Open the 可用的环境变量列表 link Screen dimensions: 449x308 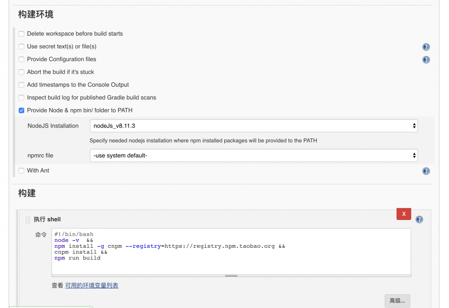(91, 285)
